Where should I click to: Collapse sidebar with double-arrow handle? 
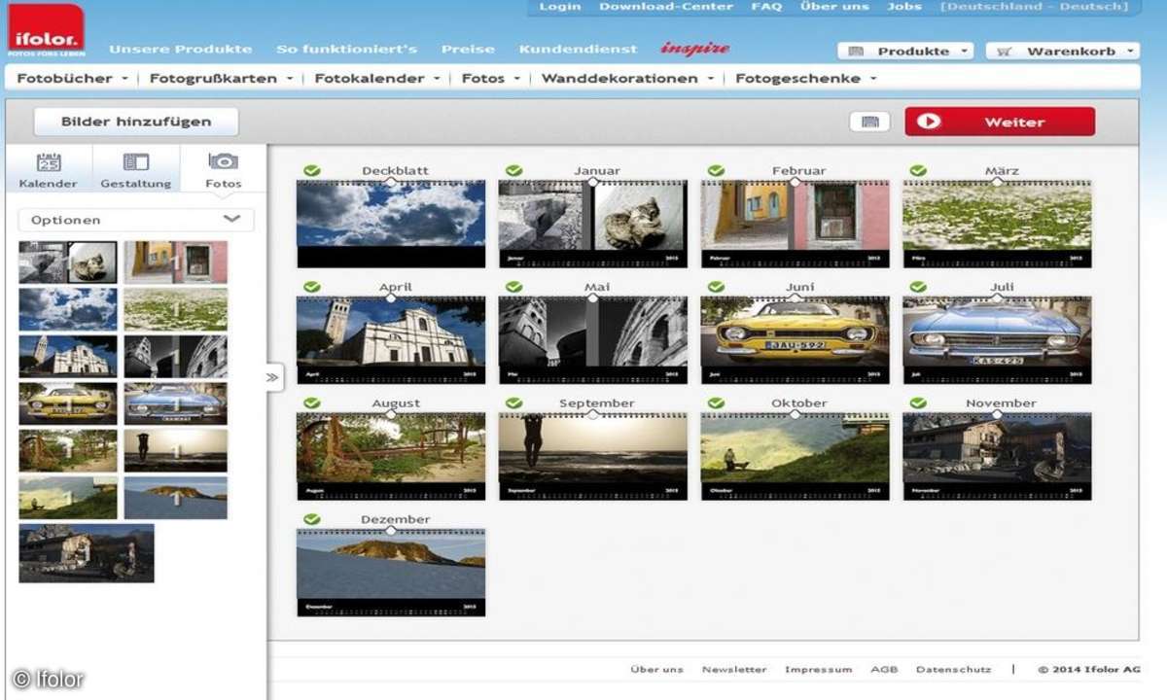coord(272,377)
